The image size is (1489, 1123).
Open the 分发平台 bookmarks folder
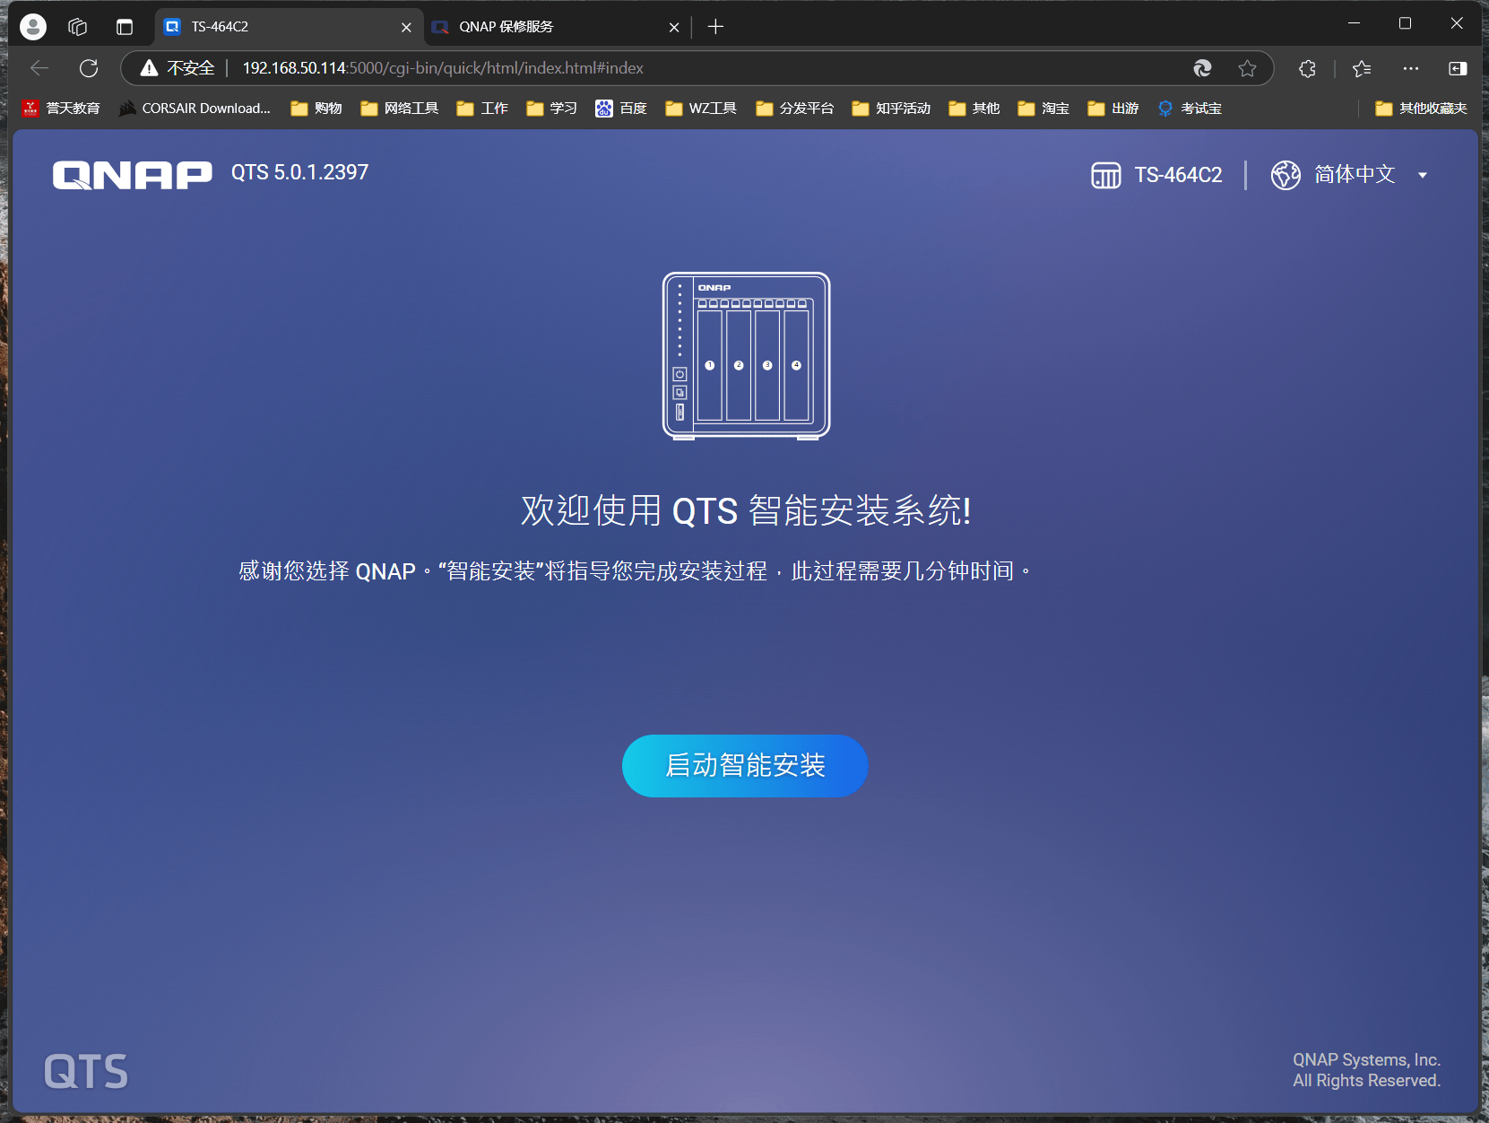(795, 109)
